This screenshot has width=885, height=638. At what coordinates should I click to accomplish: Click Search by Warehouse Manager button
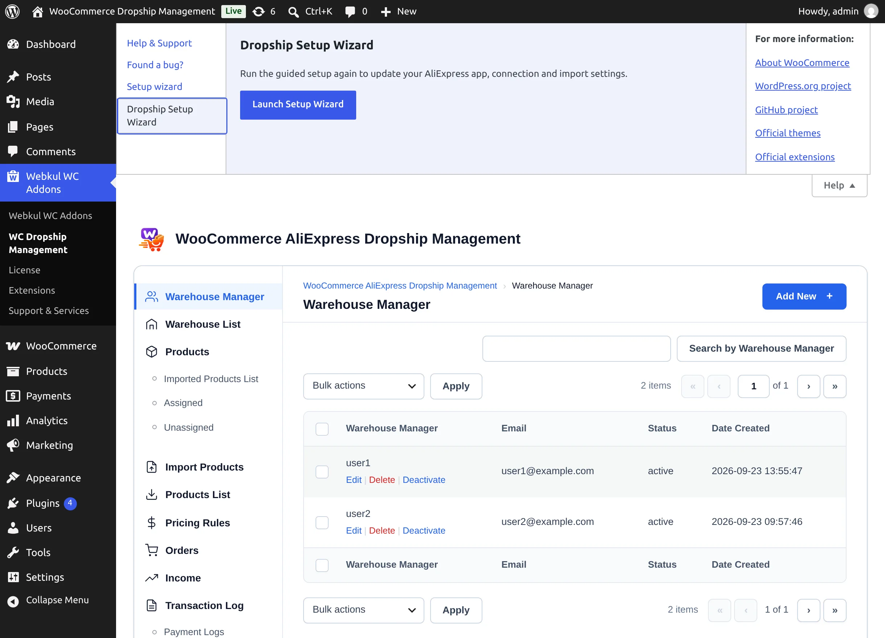click(x=761, y=349)
